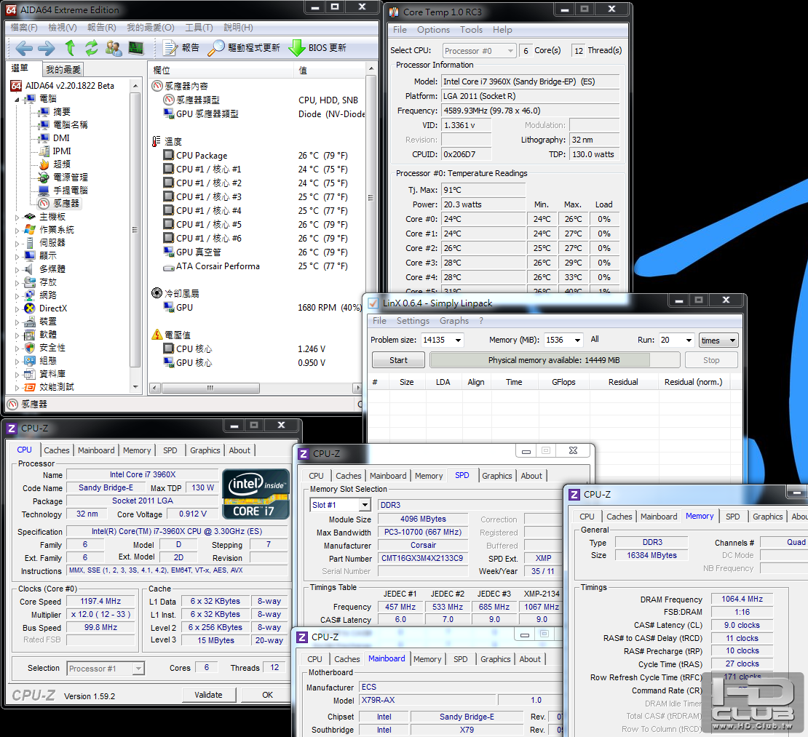Open the 報告 report toolbar button
Image resolution: width=808 pixels, height=737 pixels.
181,48
